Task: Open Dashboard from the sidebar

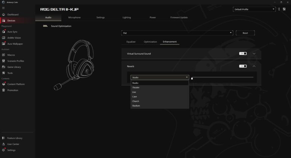Action: pyautogui.click(x=13, y=14)
